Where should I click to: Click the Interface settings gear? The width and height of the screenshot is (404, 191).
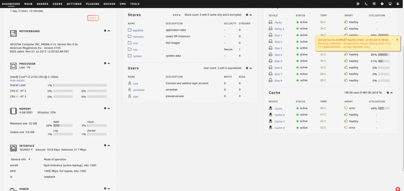(105, 145)
